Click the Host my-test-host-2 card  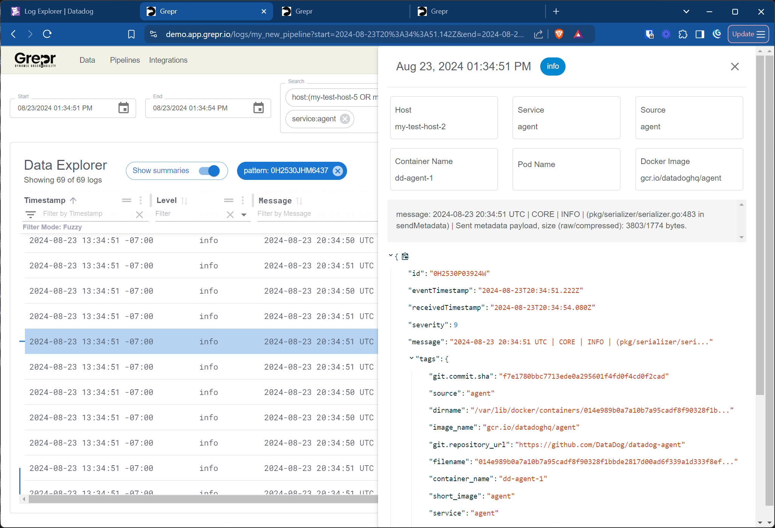coord(444,118)
